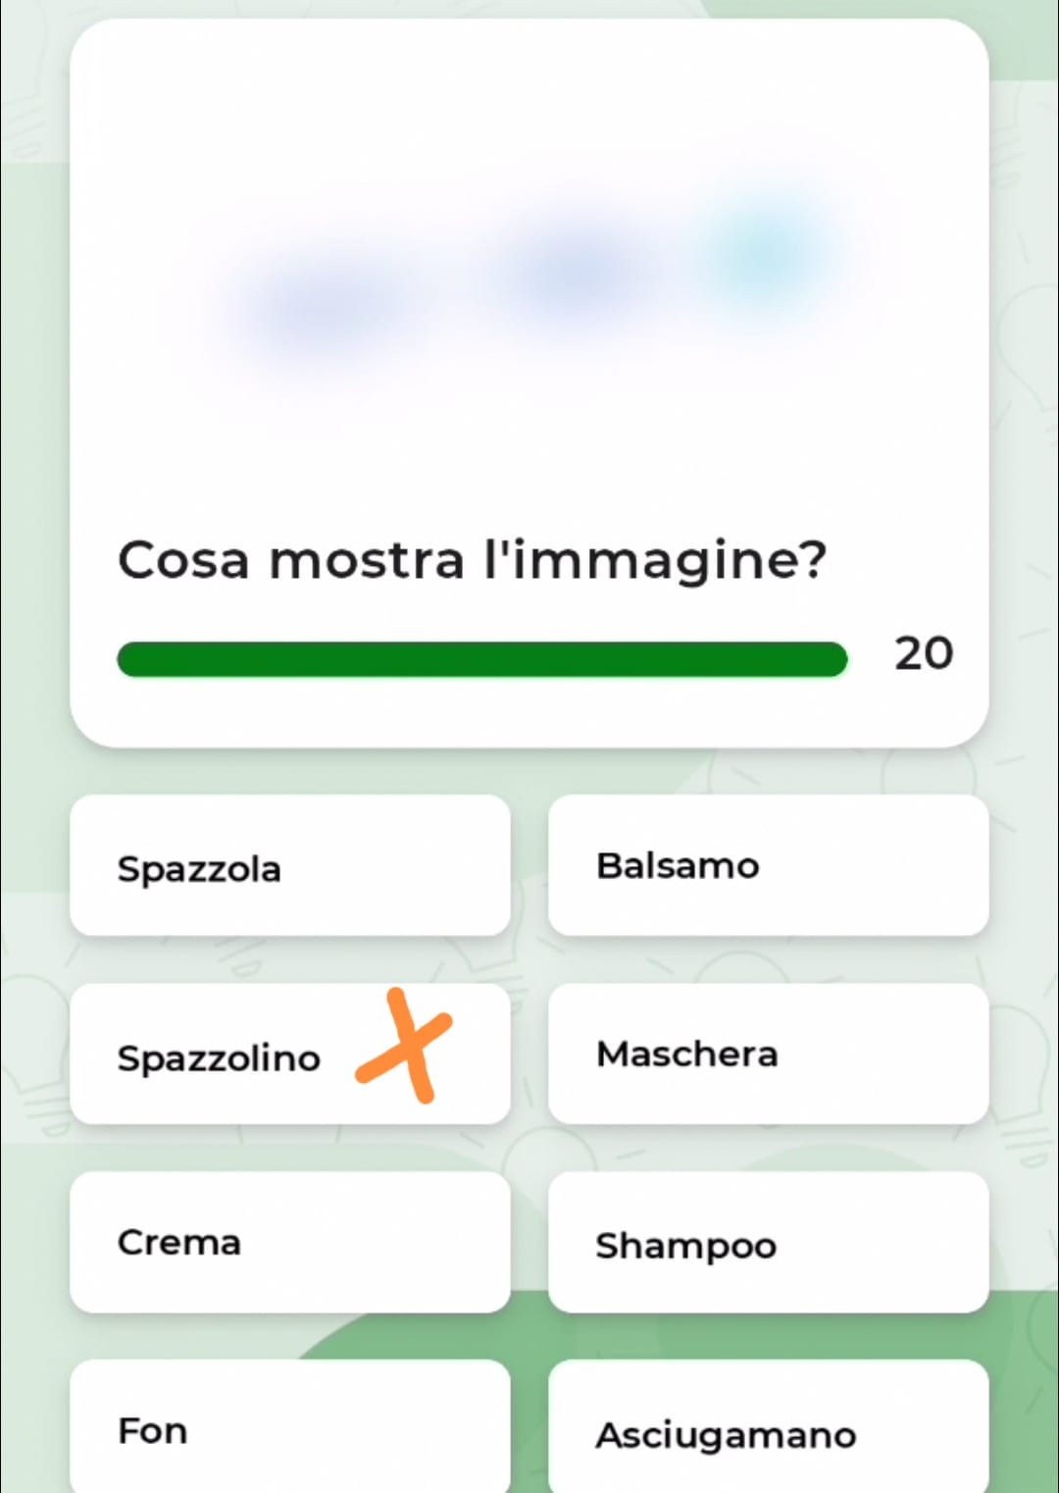Click the orange X mark on Spazzolino
This screenshot has height=1493, width=1059.
coord(405,1047)
